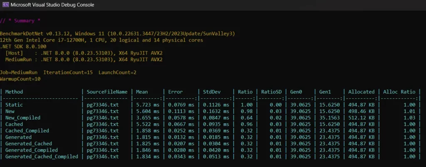Click 494.87 KB in the Generated_Cached_Compiled row
The width and height of the screenshot is (426, 167).
coord(362,157)
